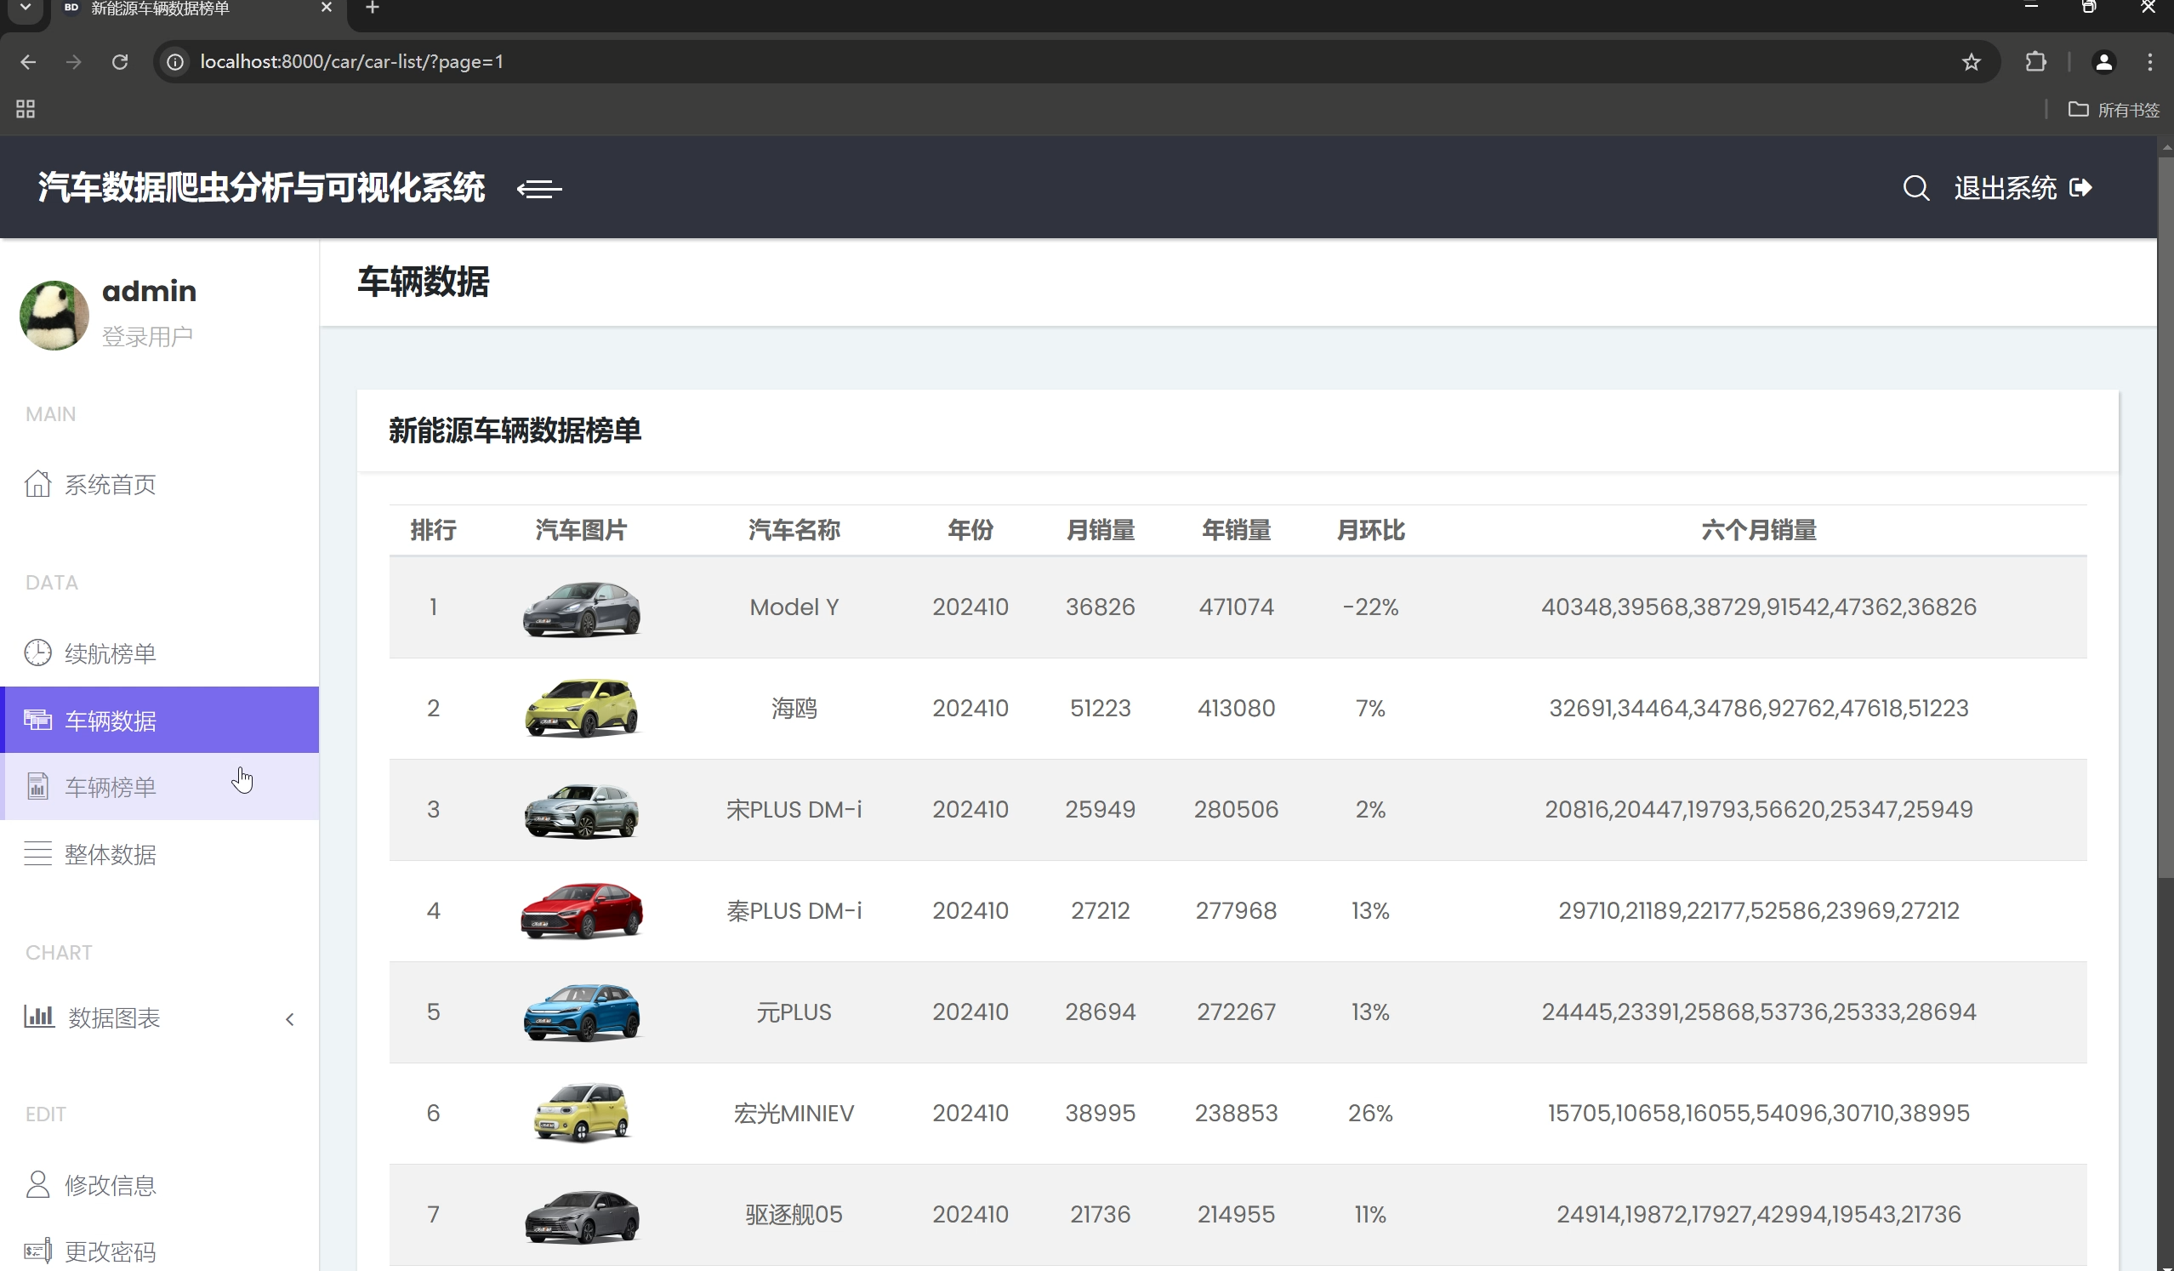
Task: Open 修改信息 in the sidebar
Action: click(x=111, y=1185)
